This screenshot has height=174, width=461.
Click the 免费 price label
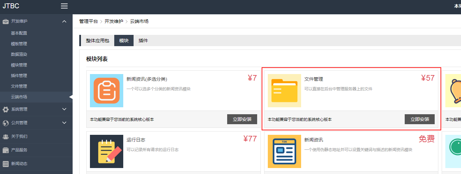point(427,139)
